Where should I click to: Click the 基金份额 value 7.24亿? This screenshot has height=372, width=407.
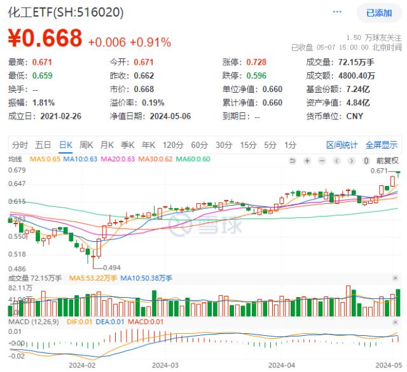point(358,90)
